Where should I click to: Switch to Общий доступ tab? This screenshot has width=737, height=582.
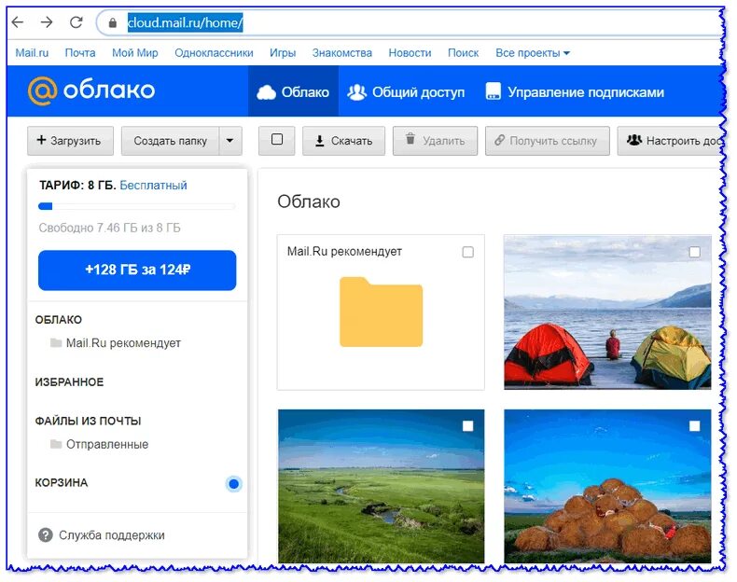406,92
